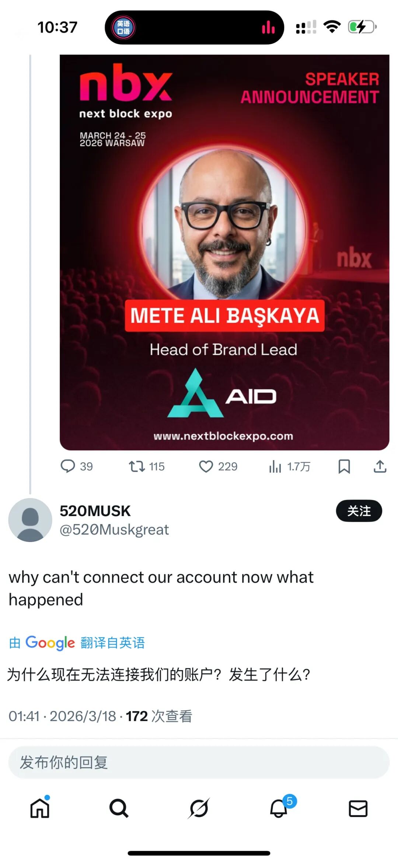This screenshot has height=863, width=398.
Task: Tap the Google 翻译自英语 translation label
Action: pos(77,643)
